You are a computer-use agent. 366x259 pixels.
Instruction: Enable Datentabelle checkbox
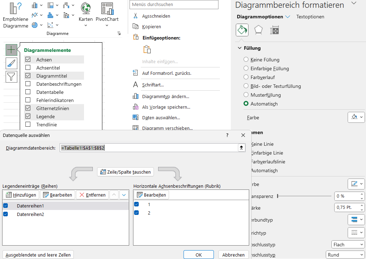point(28,92)
